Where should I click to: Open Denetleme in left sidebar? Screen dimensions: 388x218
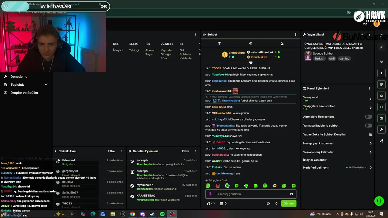tap(19, 77)
